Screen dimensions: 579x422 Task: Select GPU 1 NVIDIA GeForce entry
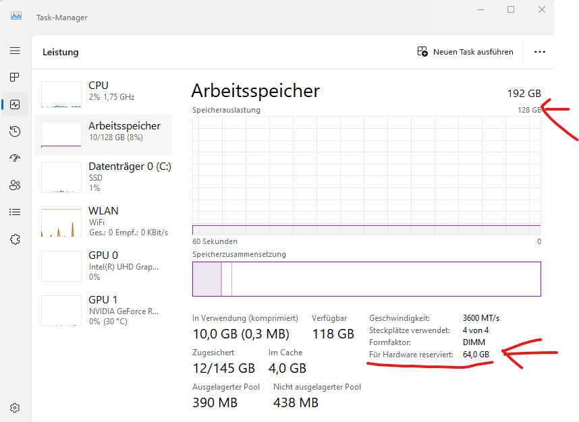coord(103,309)
